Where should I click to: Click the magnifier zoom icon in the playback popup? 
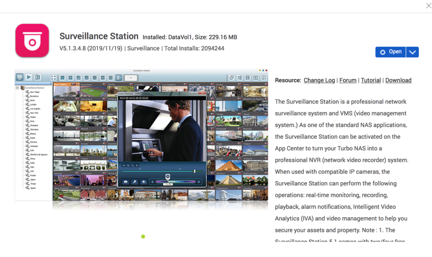pyautogui.click(x=135, y=182)
